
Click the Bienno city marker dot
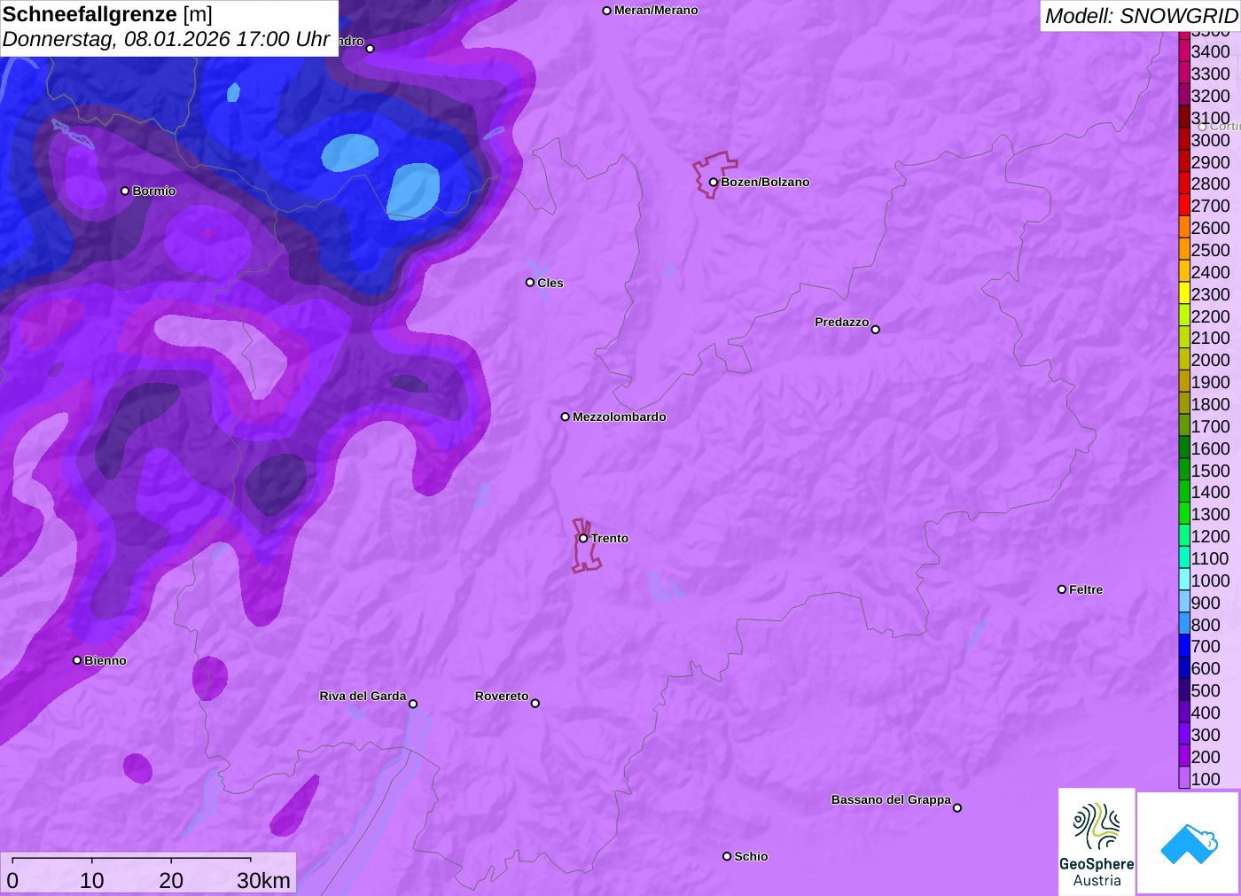pyautogui.click(x=77, y=660)
